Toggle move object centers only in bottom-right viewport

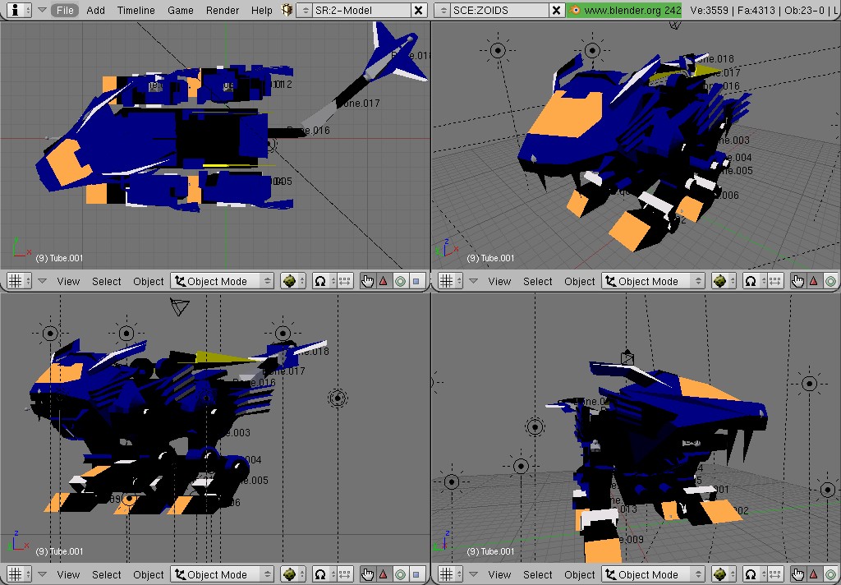pyautogui.click(x=775, y=575)
